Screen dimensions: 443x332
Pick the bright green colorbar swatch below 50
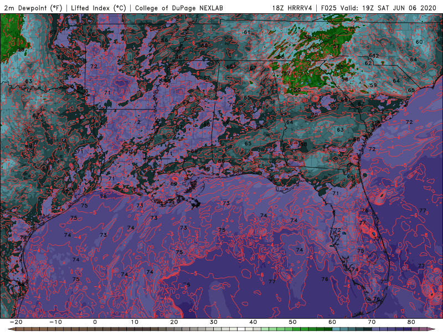pyautogui.click(x=296, y=329)
